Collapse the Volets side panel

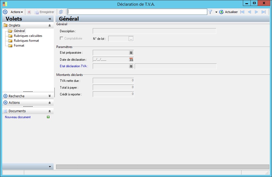[50, 19]
